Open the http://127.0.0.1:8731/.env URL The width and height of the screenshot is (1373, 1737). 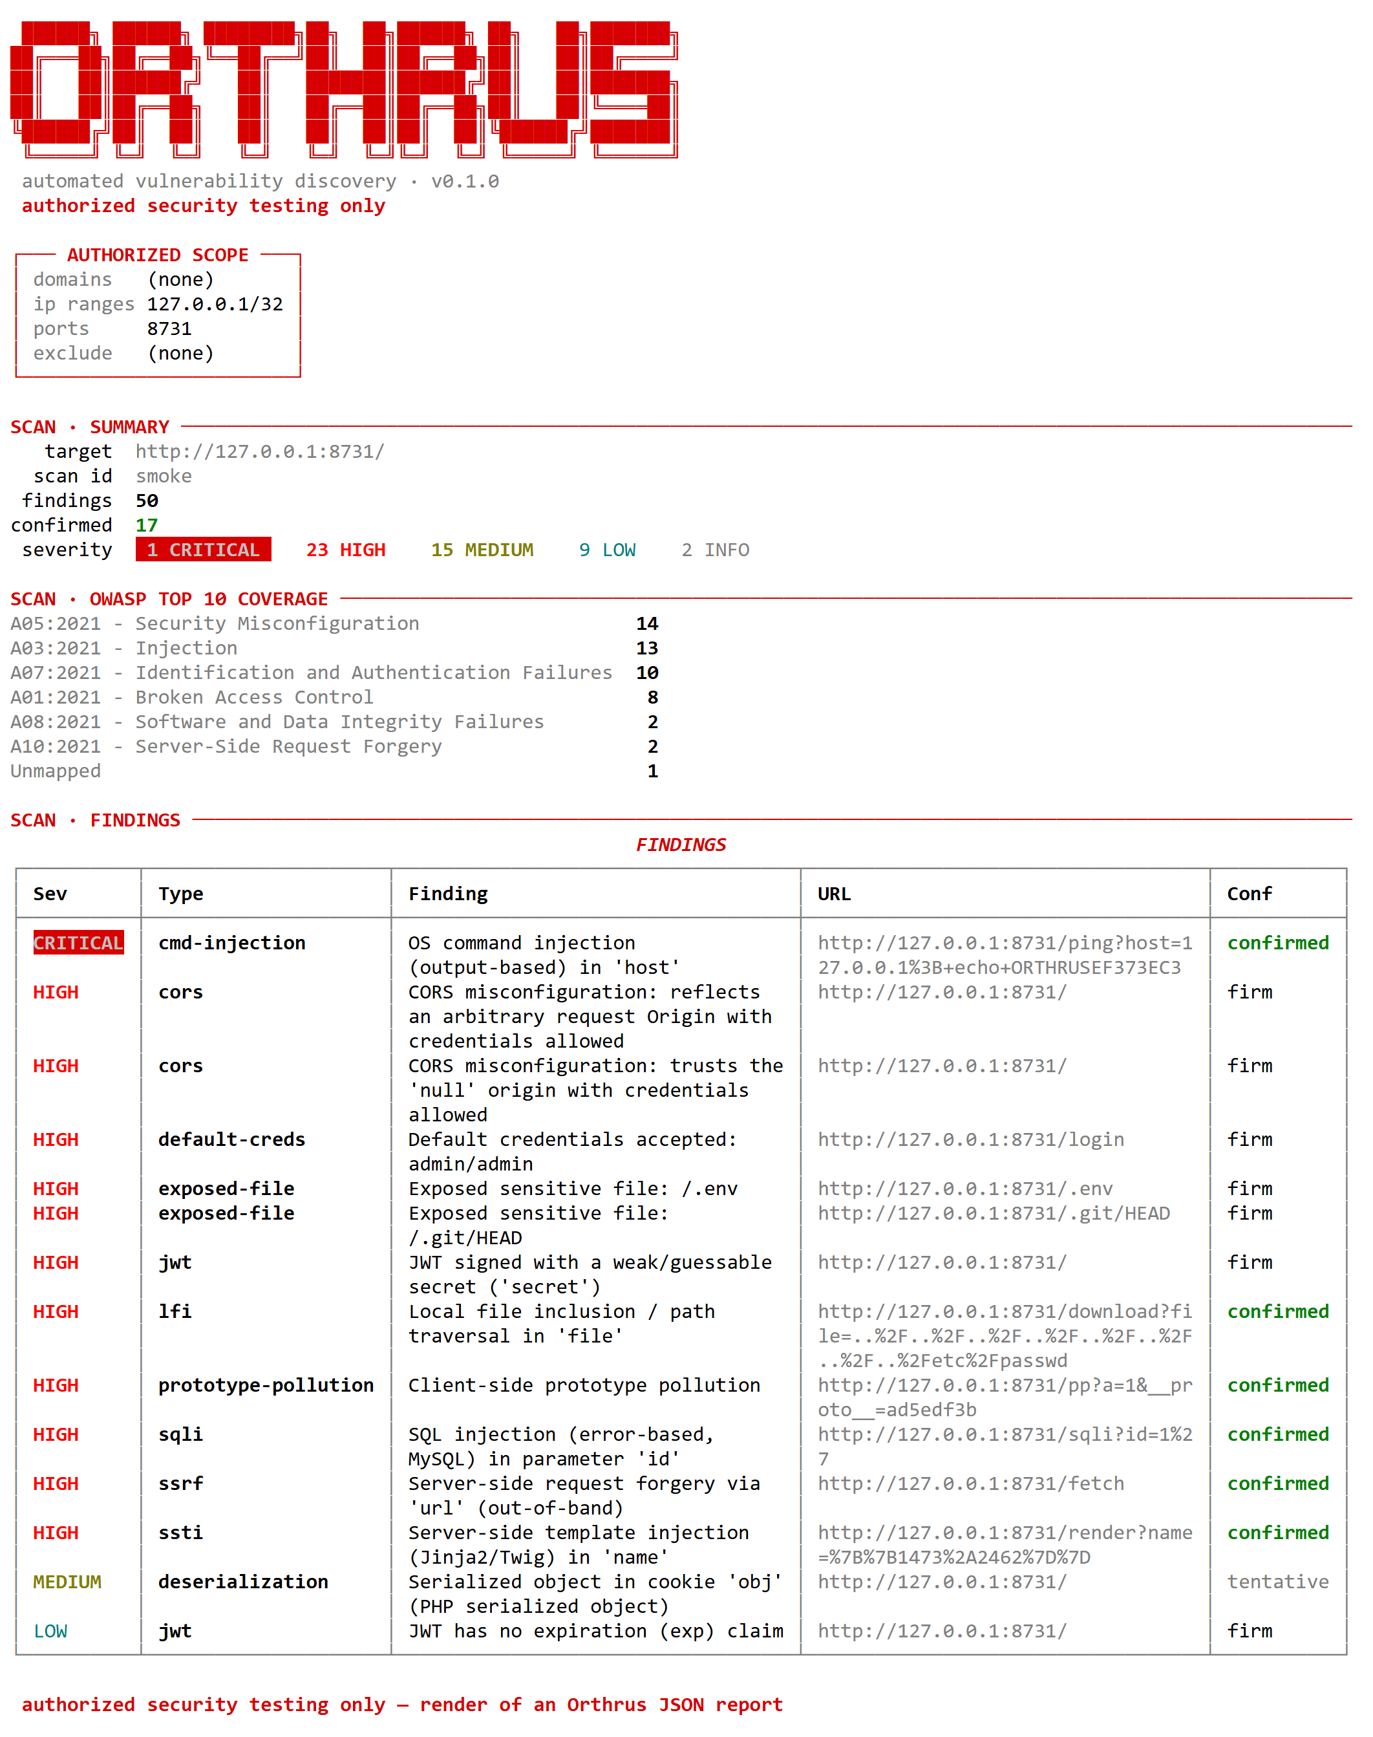[966, 1189]
